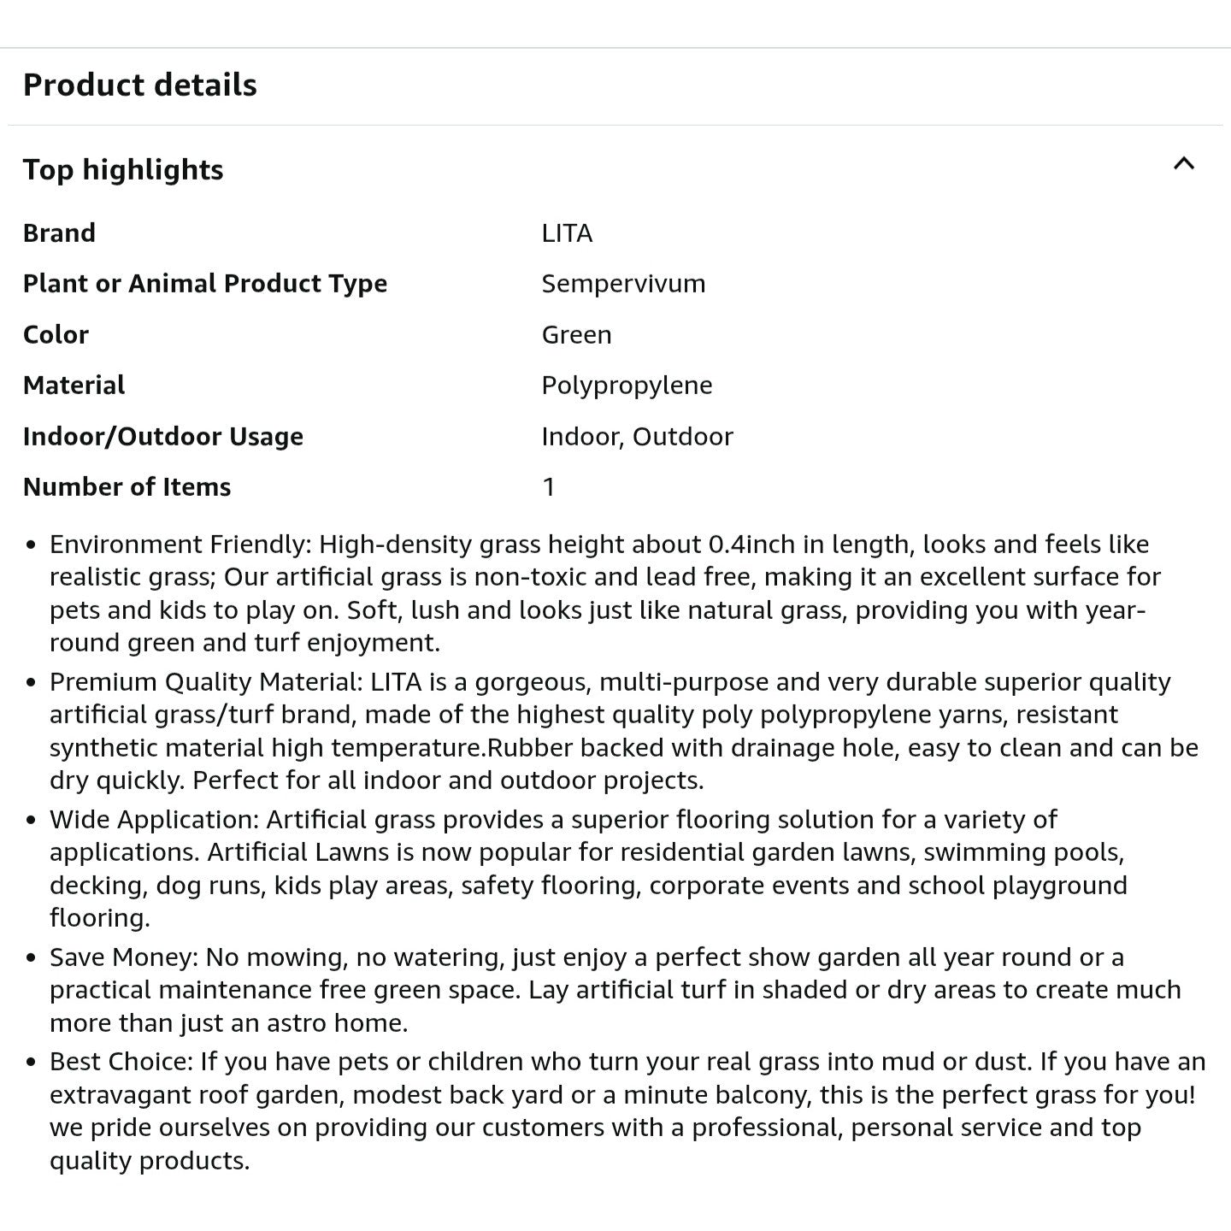Click the Premium Quality Material bullet paragraph

click(598, 731)
